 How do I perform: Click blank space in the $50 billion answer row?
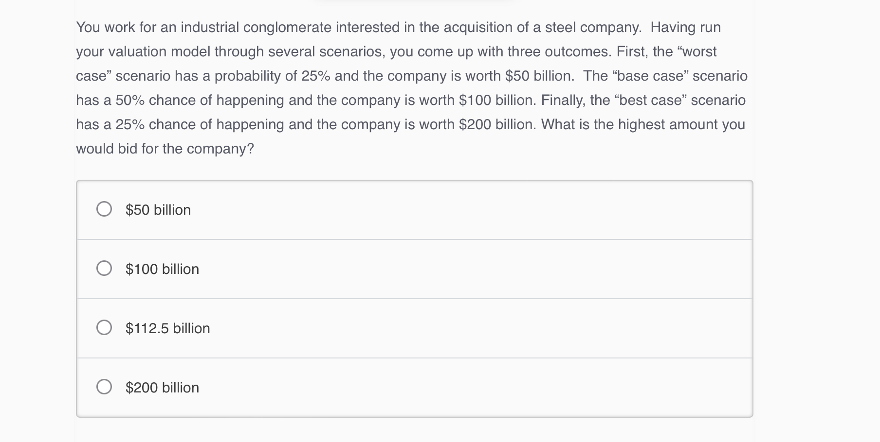pyautogui.click(x=467, y=210)
